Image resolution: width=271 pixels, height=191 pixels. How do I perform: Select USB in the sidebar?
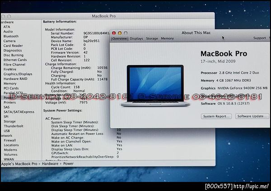[7, 131]
